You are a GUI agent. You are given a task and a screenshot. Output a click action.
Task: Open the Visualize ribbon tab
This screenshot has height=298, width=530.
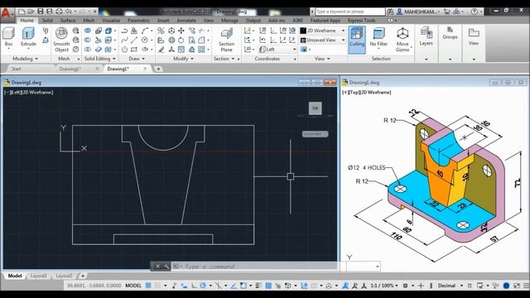pyautogui.click(x=111, y=20)
